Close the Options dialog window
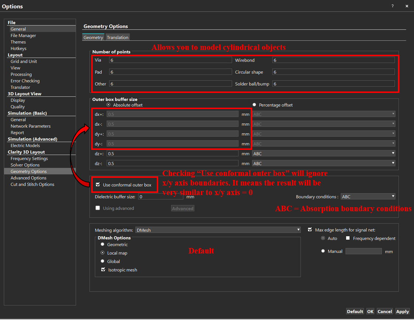The height and width of the screenshot is (320, 414). [407, 6]
